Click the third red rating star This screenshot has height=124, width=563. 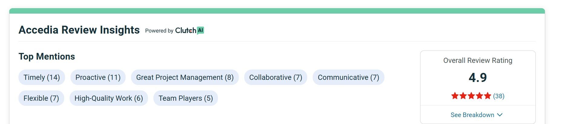471,96
